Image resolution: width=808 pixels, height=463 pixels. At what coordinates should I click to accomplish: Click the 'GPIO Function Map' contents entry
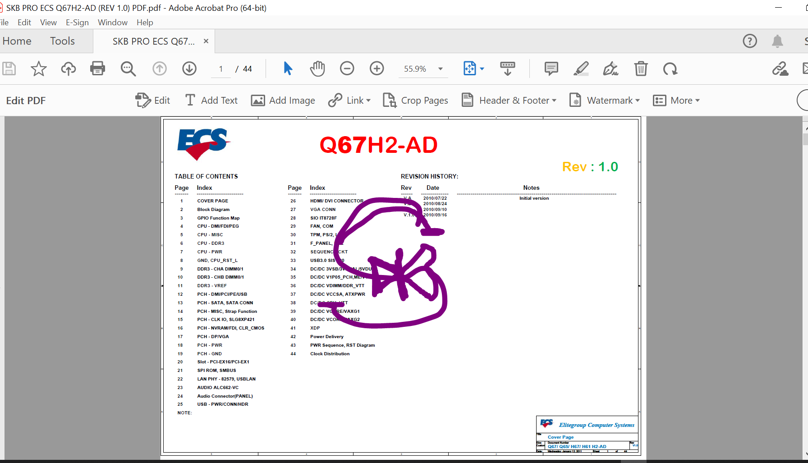coord(218,218)
